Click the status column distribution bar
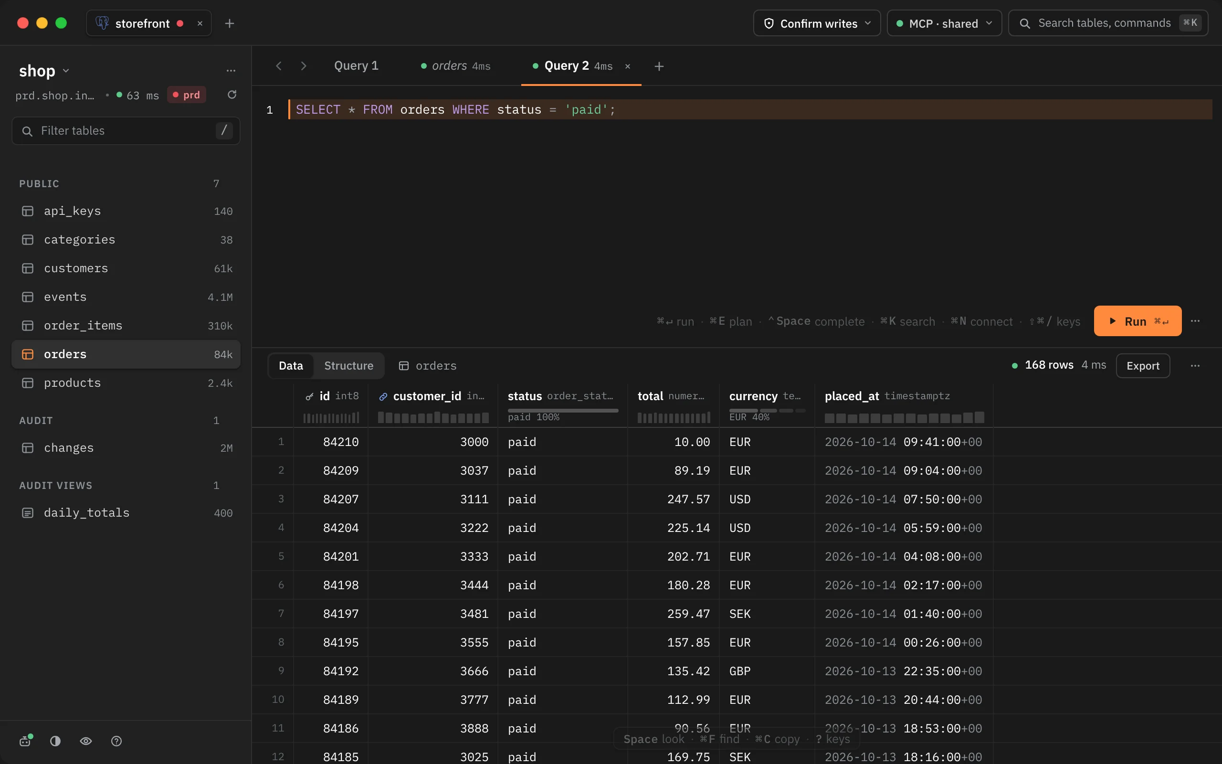1222x764 pixels. [x=562, y=411]
